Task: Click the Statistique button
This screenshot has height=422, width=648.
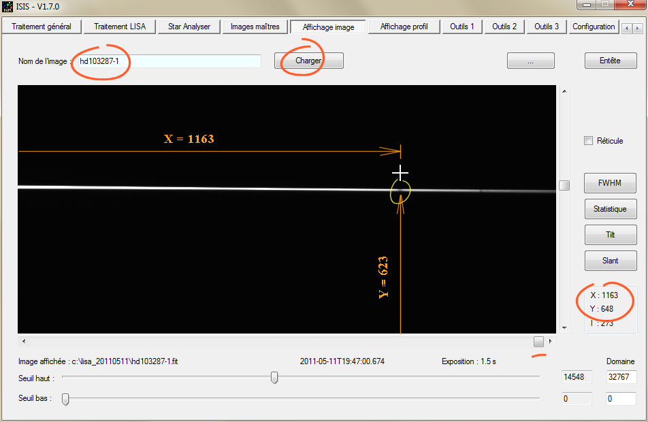Action: 610,209
